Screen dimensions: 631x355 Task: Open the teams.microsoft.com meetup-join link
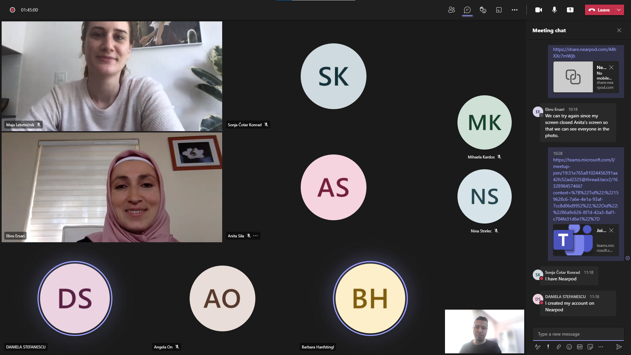(x=585, y=189)
